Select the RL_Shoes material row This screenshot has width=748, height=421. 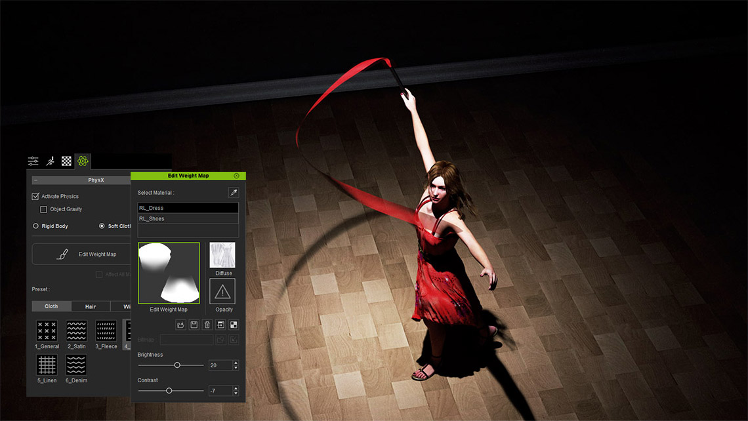tap(188, 219)
